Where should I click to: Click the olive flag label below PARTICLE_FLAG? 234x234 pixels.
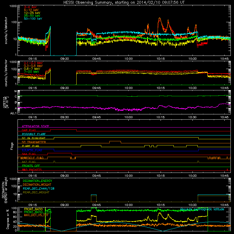(29, 162)
